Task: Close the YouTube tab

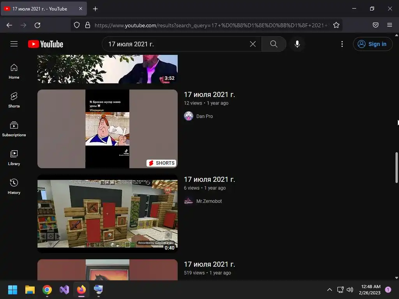Action: 81,9
